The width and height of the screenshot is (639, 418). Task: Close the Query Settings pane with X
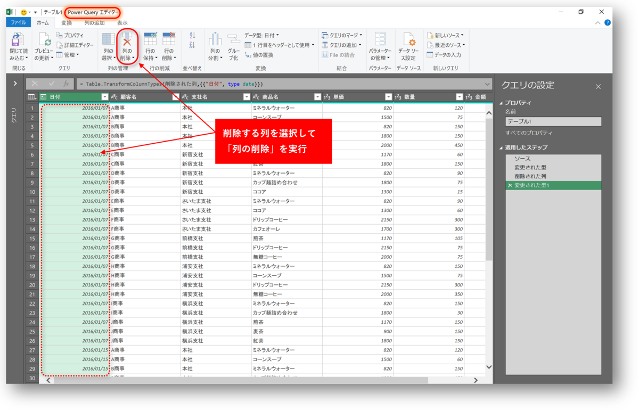598,86
